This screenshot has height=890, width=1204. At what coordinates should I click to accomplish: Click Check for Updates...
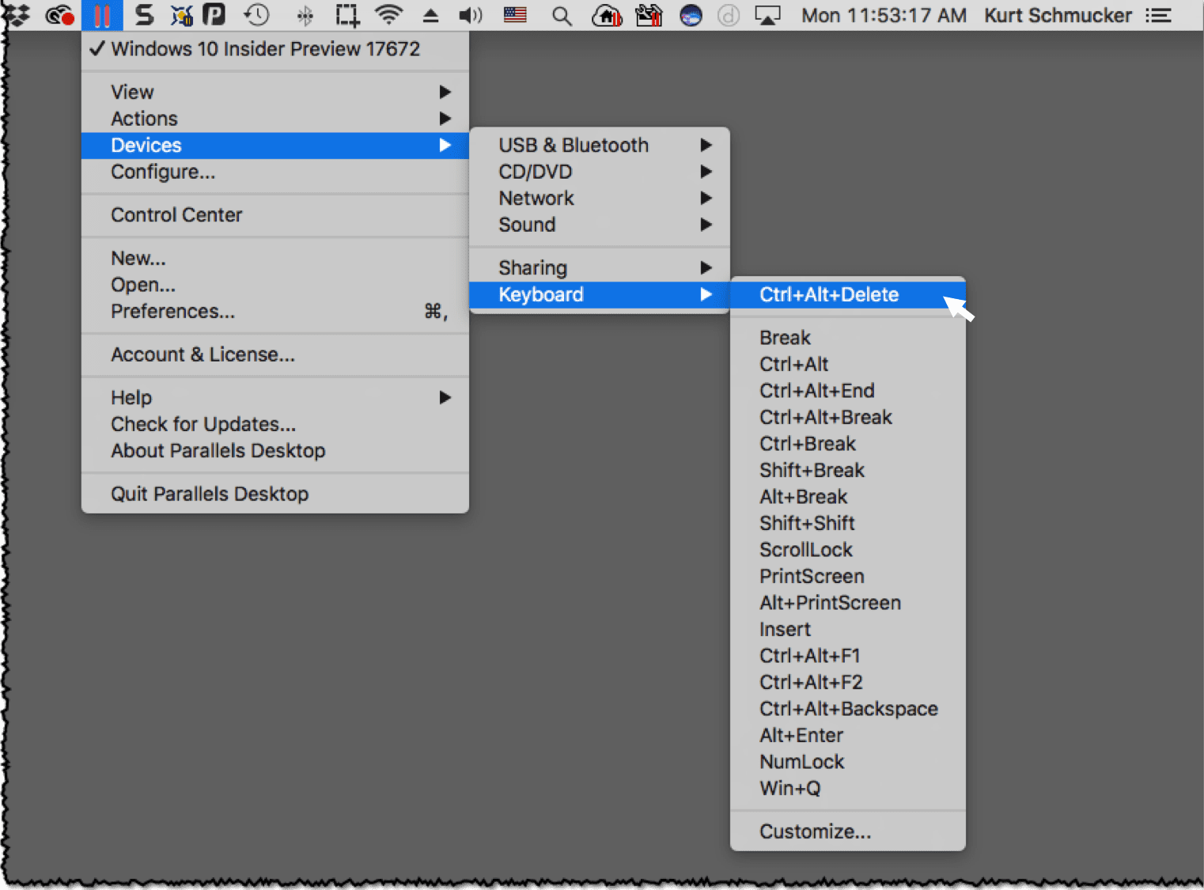[x=203, y=425]
